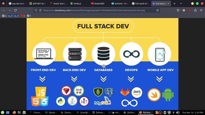This screenshot has width=205, height=115.
Task: Open tracking protection shield in address bar
Action: (x=36, y=10)
